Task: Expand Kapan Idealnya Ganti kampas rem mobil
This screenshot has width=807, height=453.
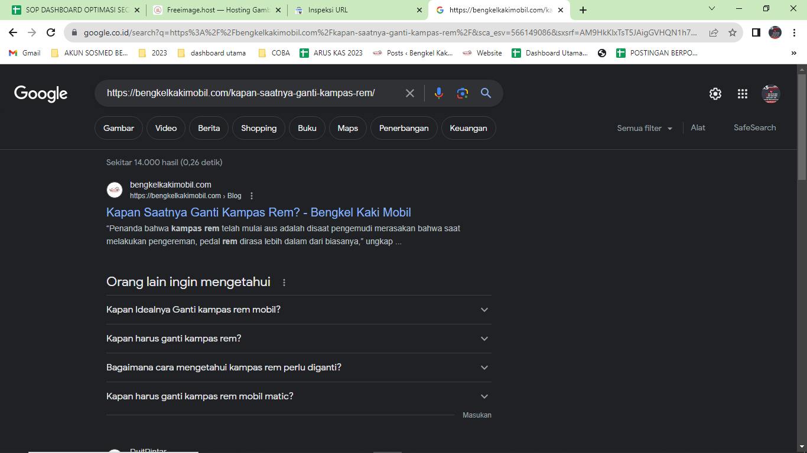Action: tap(299, 310)
